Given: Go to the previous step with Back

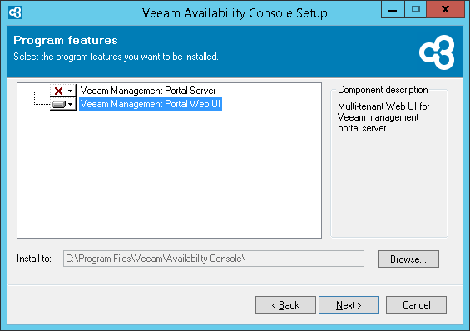Looking at the screenshot, I should [x=285, y=305].
